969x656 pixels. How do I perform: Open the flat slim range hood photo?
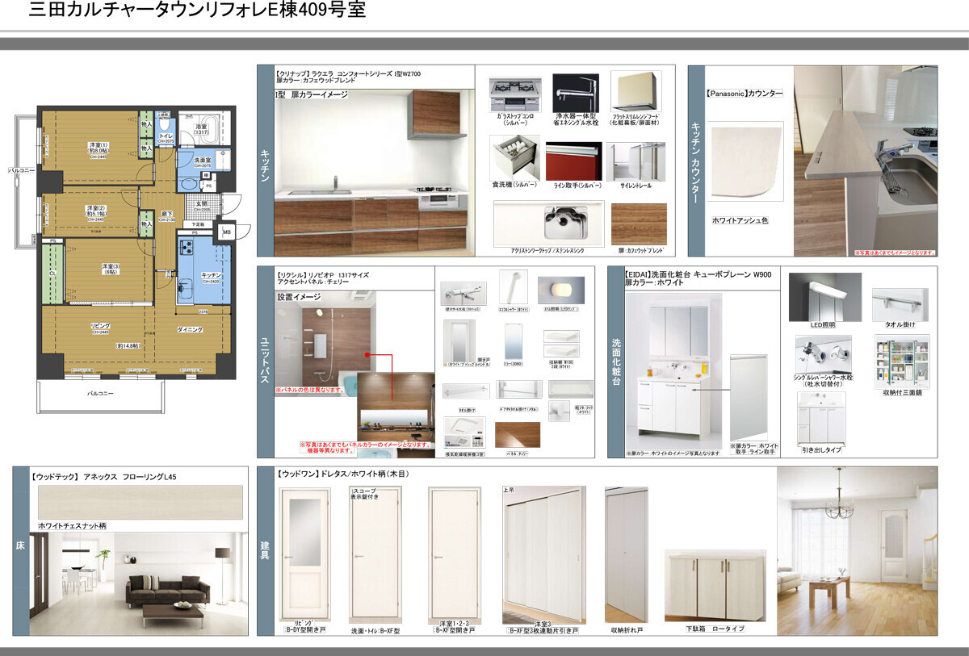(x=636, y=92)
